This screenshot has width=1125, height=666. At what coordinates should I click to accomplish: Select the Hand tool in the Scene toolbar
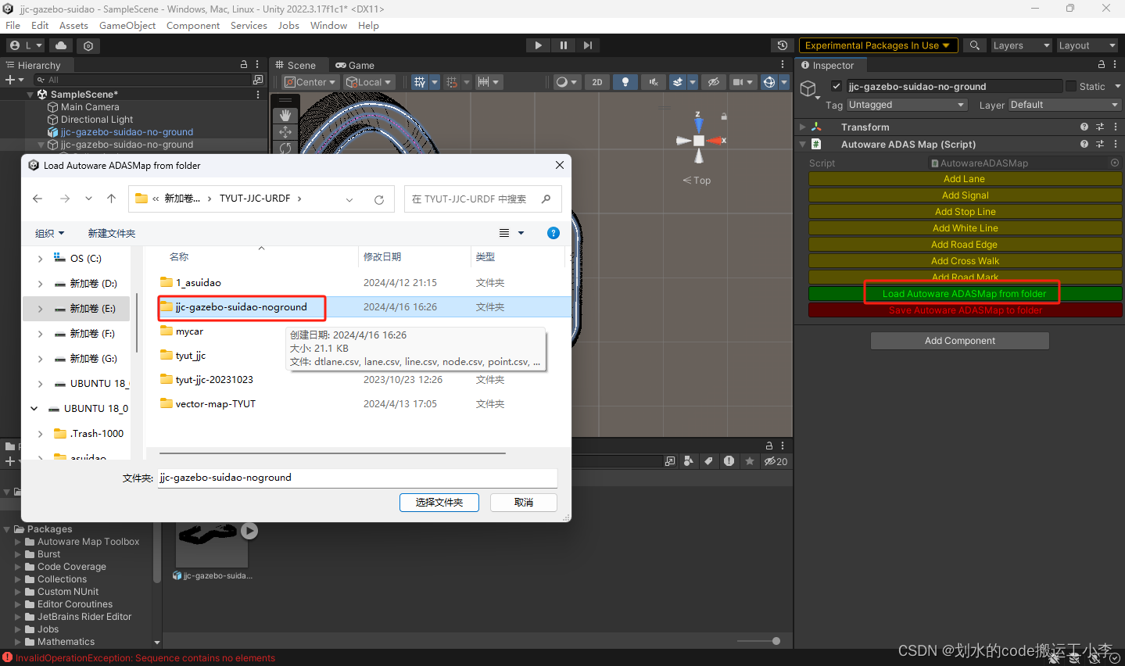click(x=285, y=113)
